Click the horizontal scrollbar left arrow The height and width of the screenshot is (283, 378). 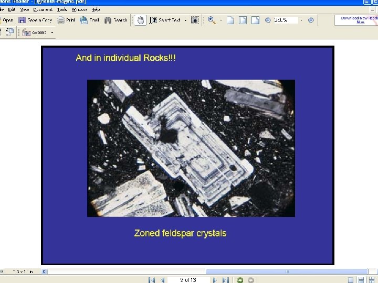(44, 271)
